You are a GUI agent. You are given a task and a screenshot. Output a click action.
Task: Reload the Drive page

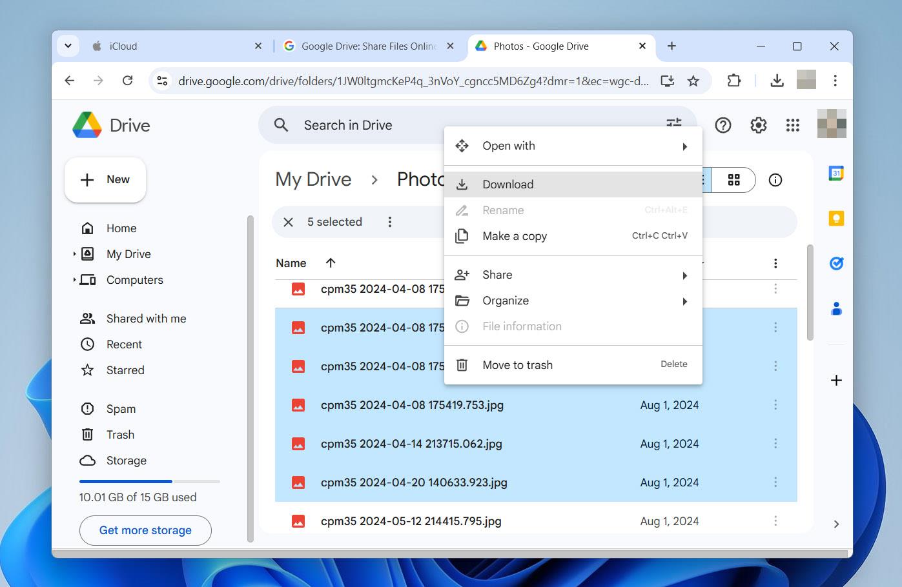(x=128, y=81)
